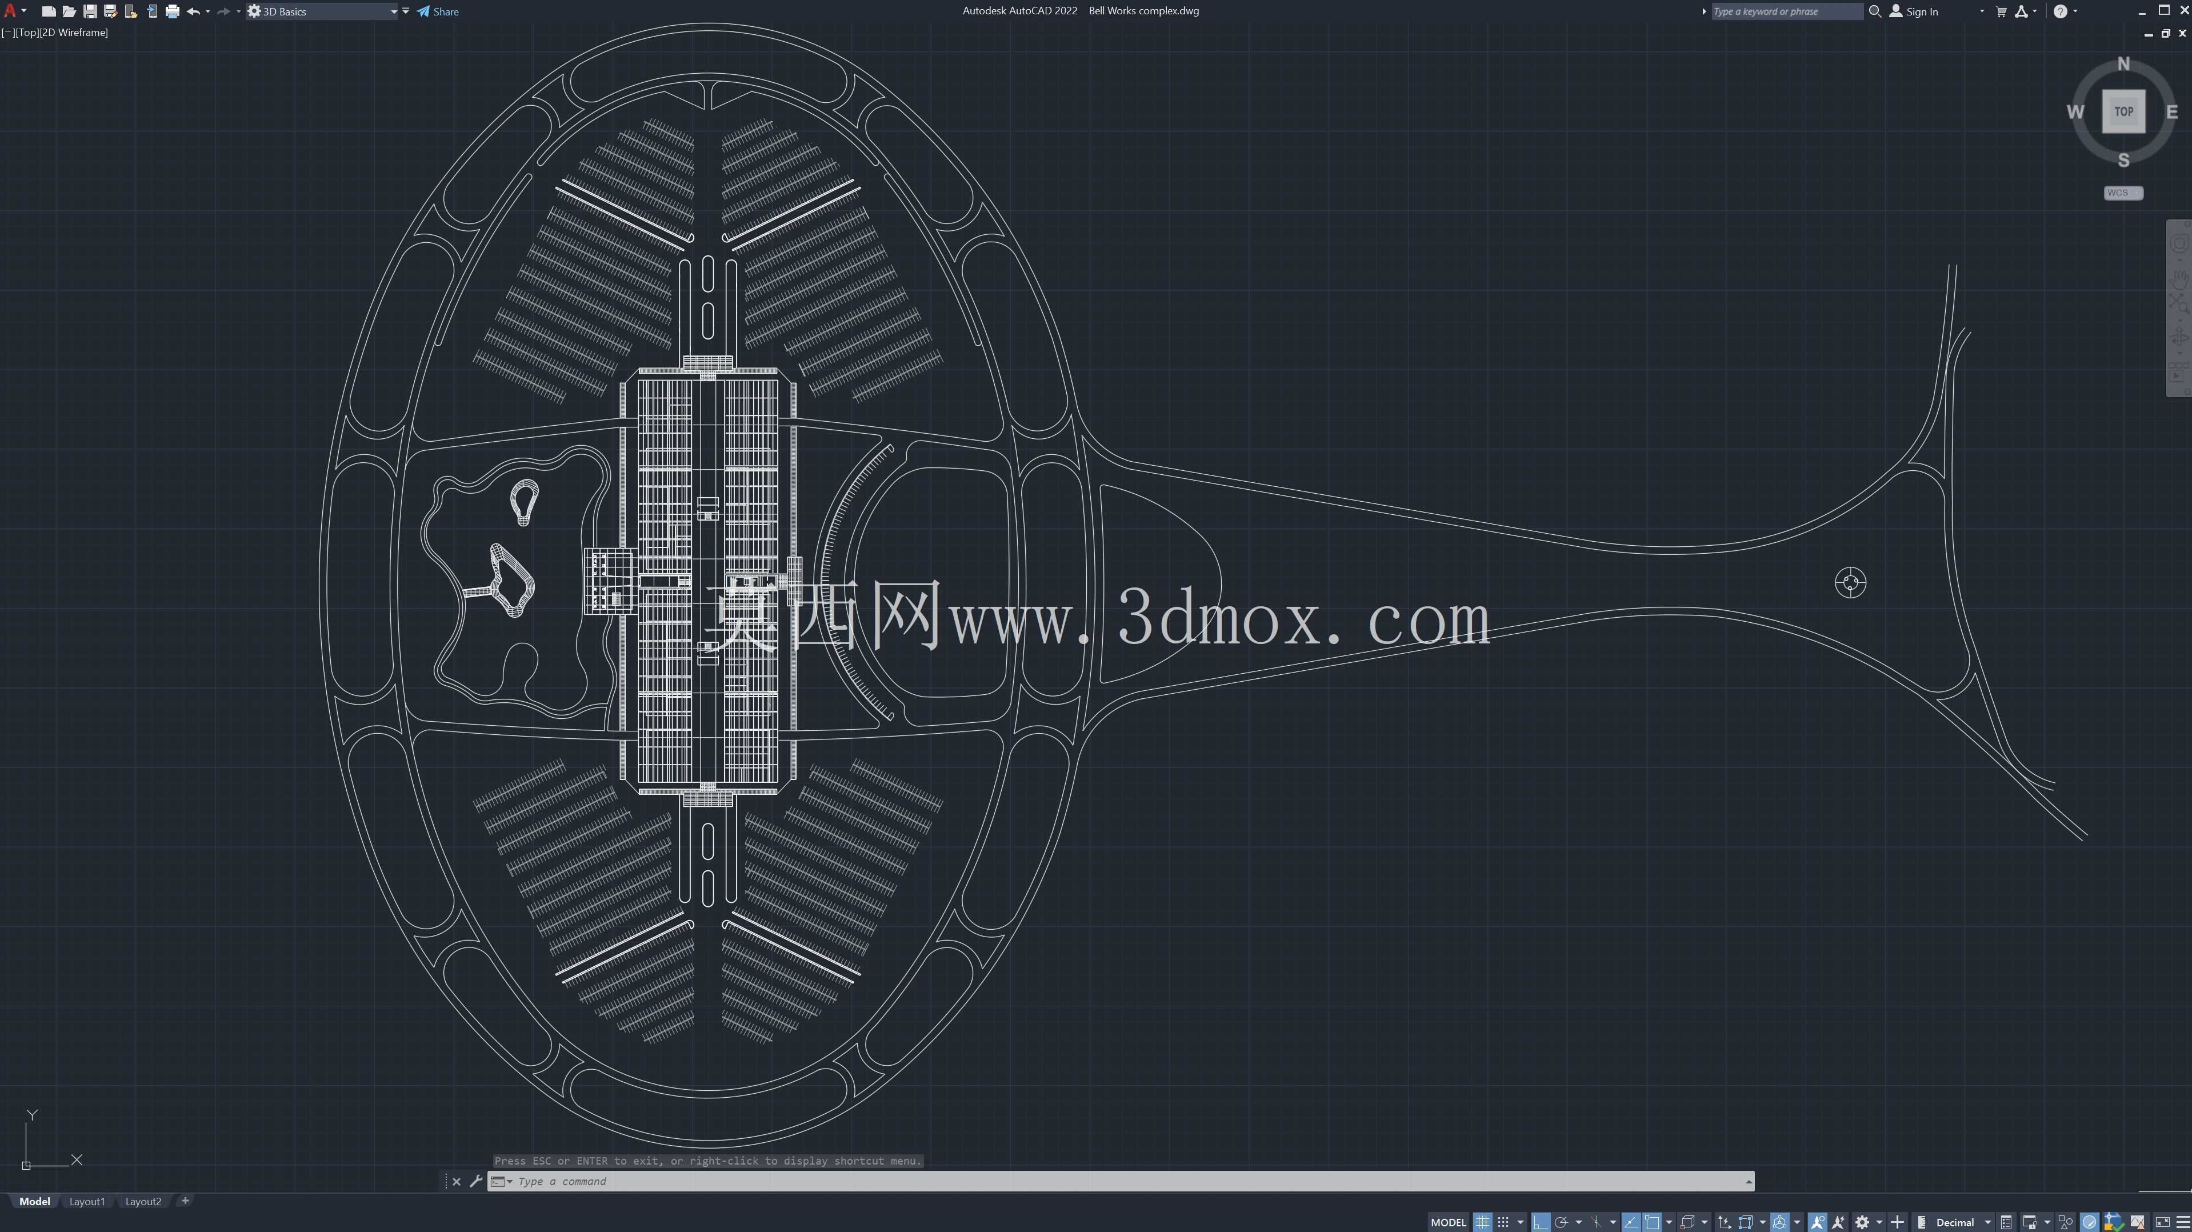Click the Open file folder icon

click(x=69, y=12)
